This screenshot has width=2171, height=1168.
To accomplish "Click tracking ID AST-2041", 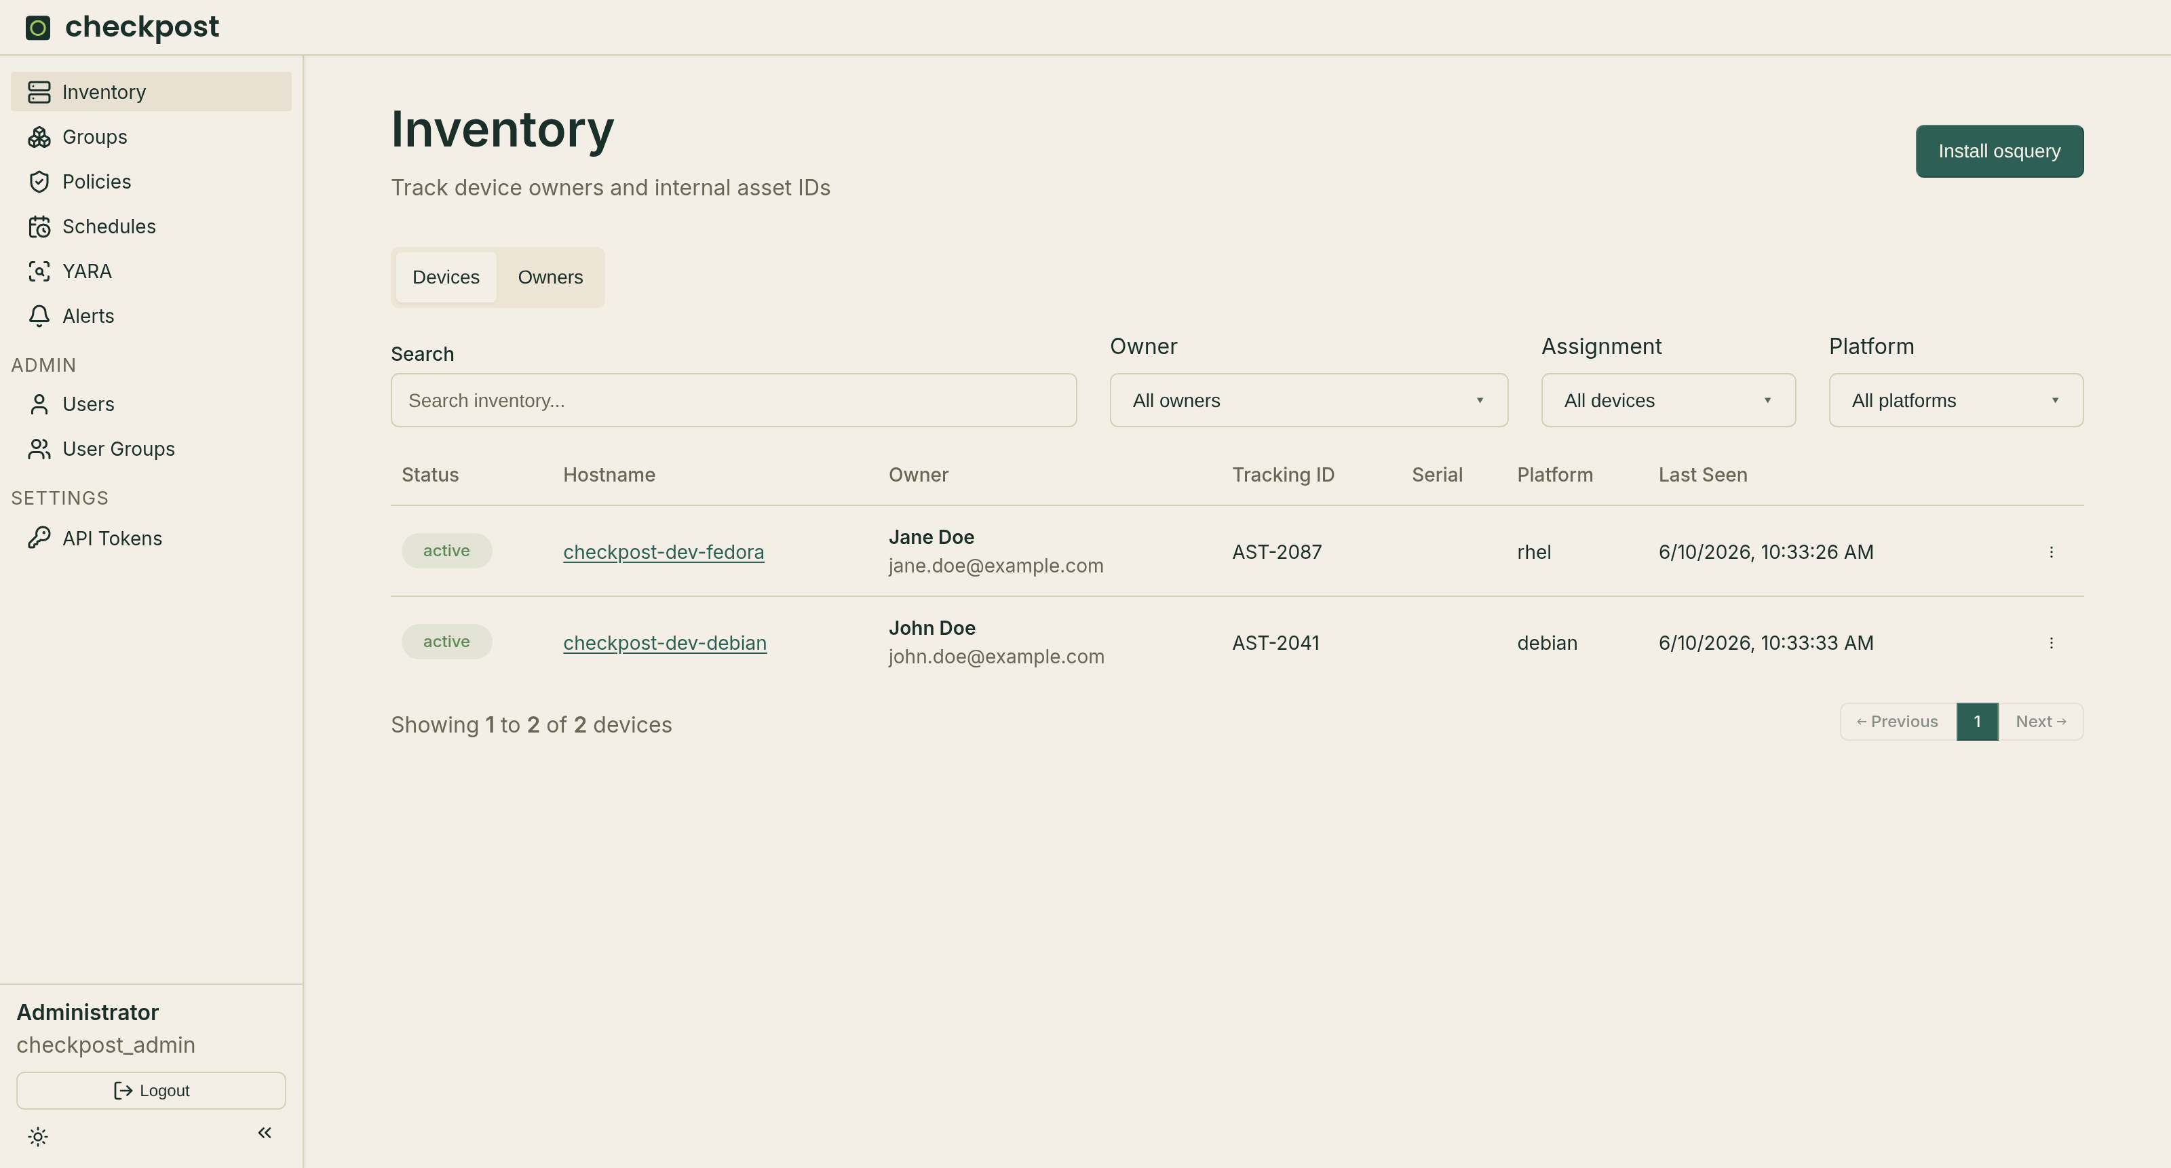I will pyautogui.click(x=1276, y=643).
